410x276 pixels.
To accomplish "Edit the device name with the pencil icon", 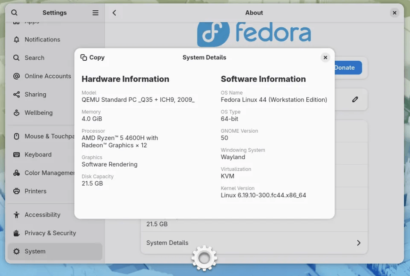I will coord(355,99).
